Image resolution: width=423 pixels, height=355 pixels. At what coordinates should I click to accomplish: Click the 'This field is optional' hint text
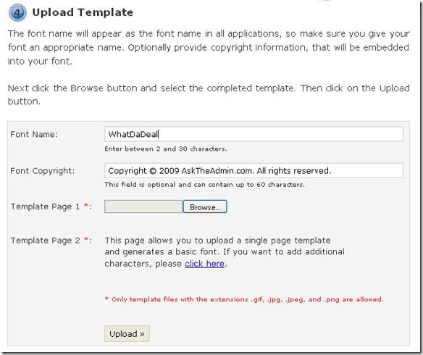pos(204,185)
